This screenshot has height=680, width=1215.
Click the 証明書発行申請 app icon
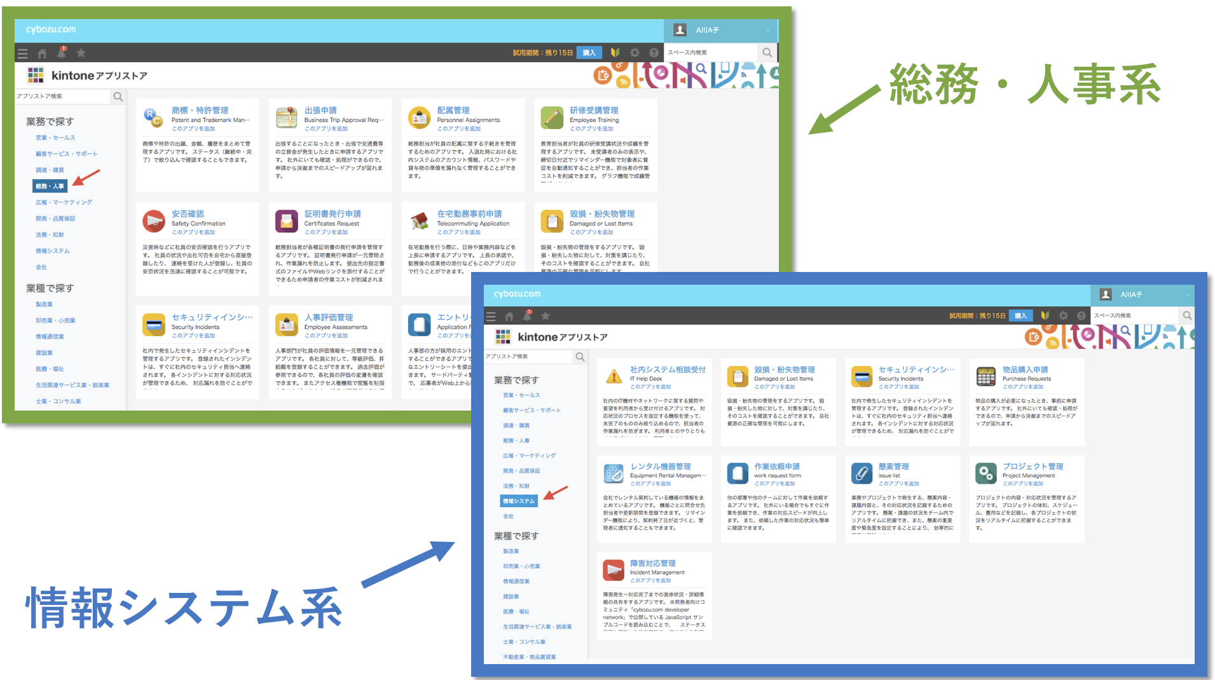(x=286, y=221)
